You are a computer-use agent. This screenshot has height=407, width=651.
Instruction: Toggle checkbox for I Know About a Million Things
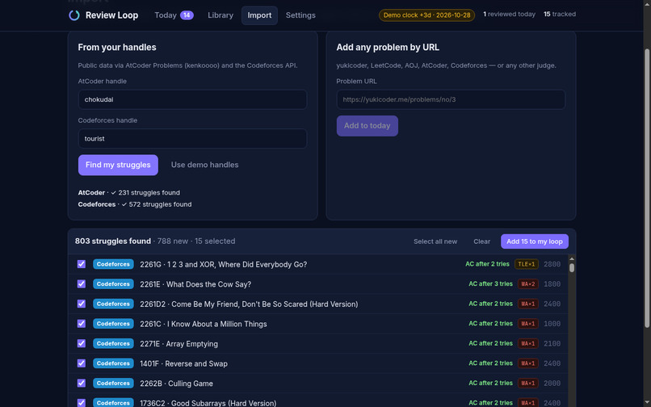point(82,324)
